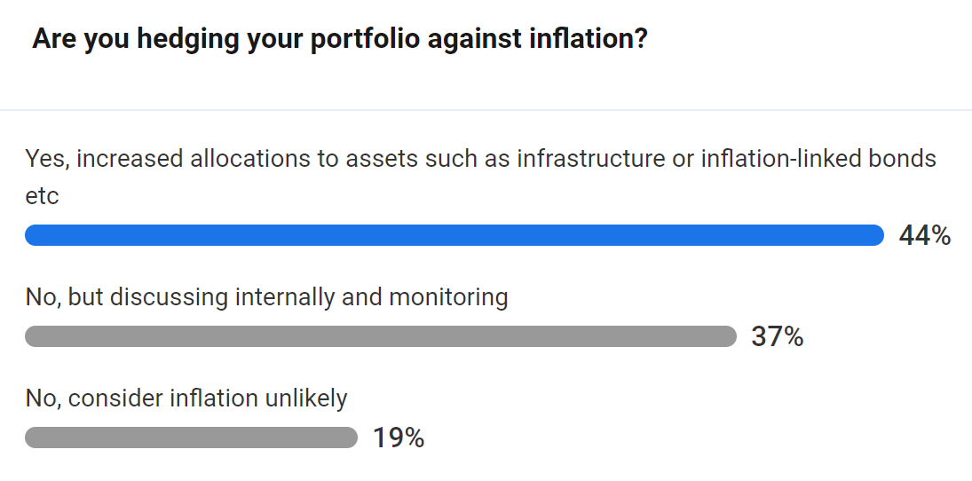Screen dimensions: 972x481
Task: Click the 44% percentage label
Action: [x=924, y=236]
